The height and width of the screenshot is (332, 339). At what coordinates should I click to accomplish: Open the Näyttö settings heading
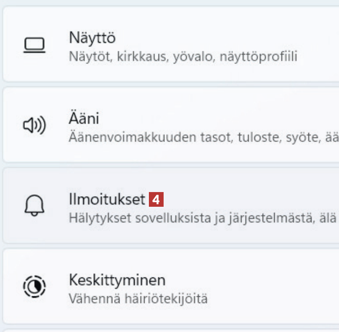coord(92,38)
